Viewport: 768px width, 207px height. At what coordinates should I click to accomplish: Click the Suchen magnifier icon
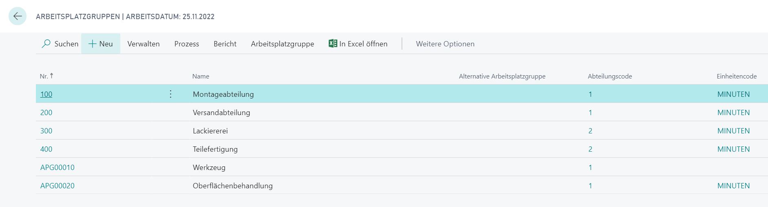tap(46, 44)
